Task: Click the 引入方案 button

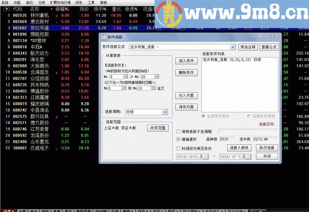Action: (186, 96)
